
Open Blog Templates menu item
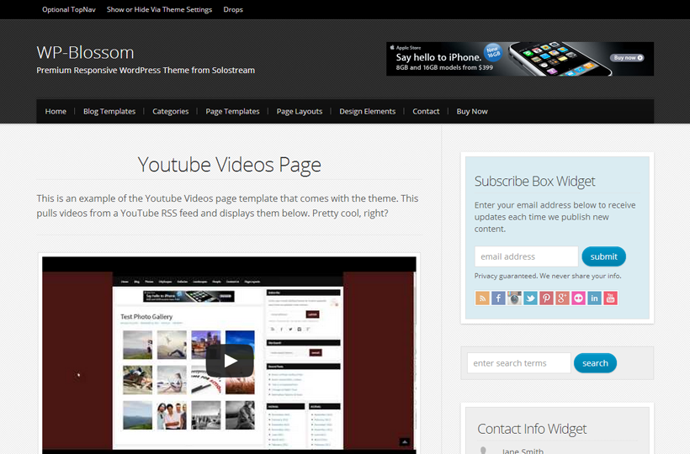coord(109,111)
